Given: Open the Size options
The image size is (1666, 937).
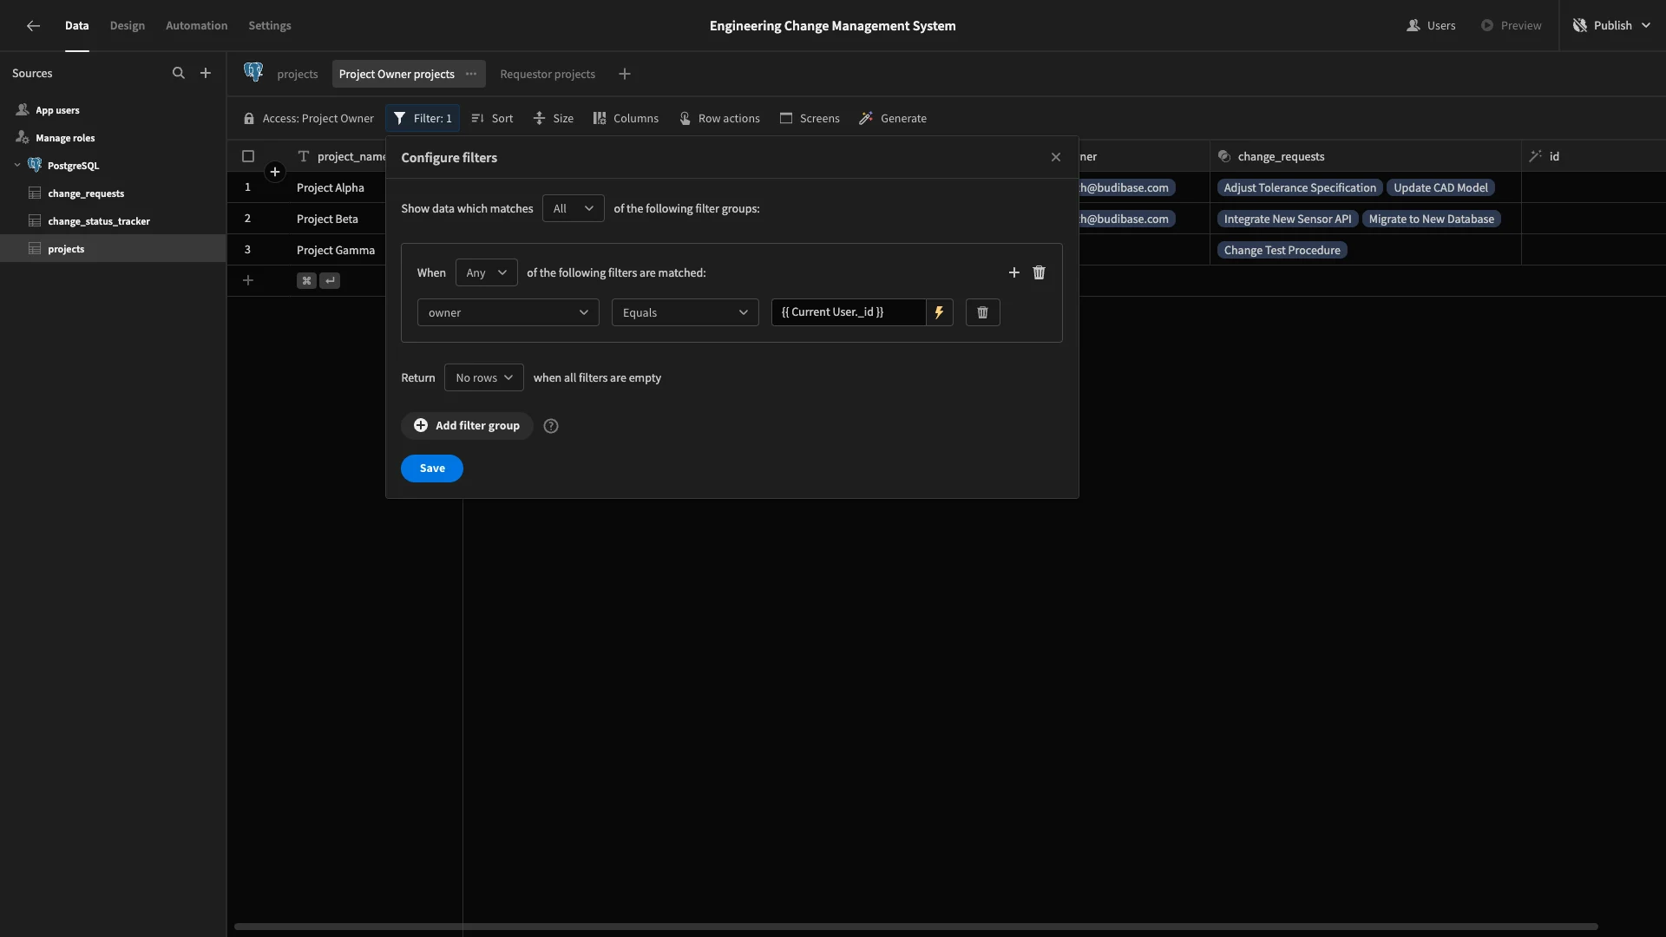Looking at the screenshot, I should point(553,119).
